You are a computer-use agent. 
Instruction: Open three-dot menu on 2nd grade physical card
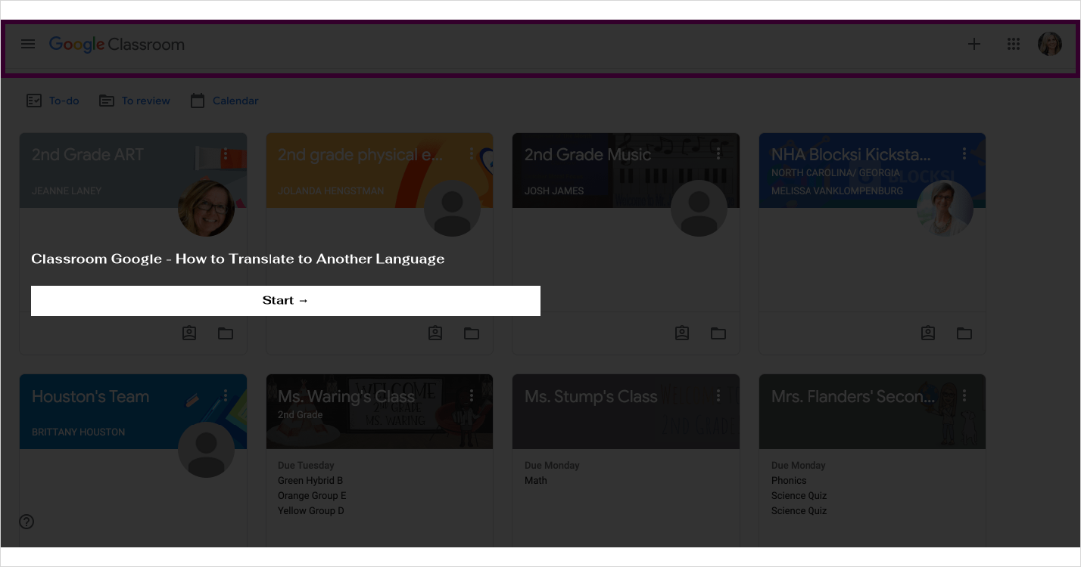pyautogui.click(x=472, y=154)
